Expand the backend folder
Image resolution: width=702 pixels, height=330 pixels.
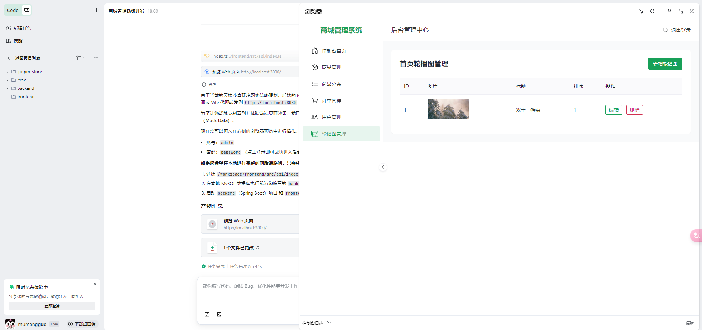click(25, 88)
